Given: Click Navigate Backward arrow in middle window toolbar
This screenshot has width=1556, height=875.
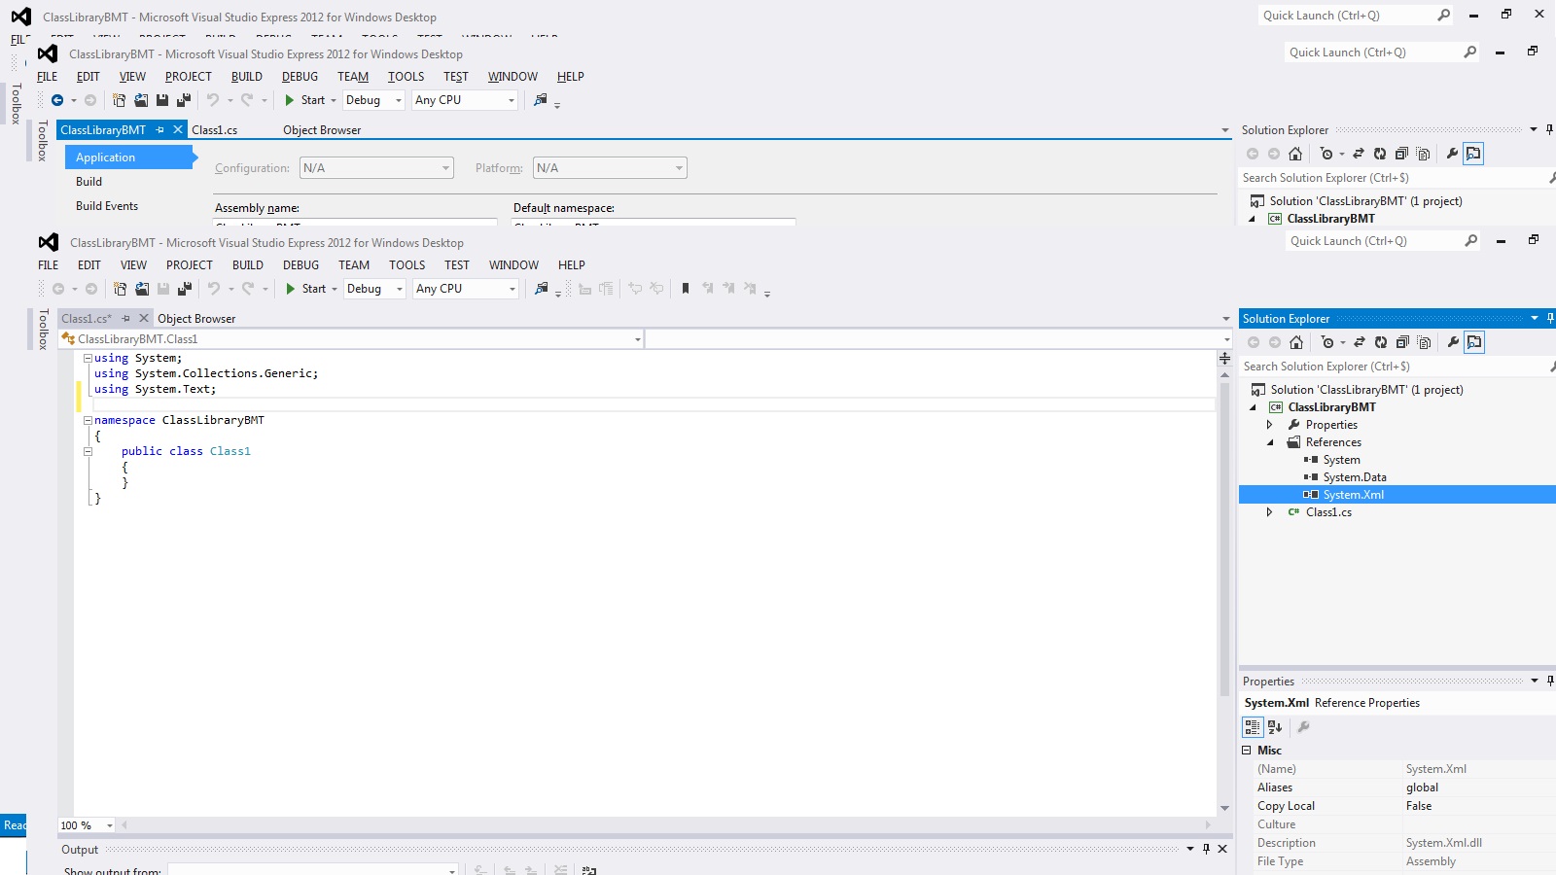Looking at the screenshot, I should click(x=57, y=100).
